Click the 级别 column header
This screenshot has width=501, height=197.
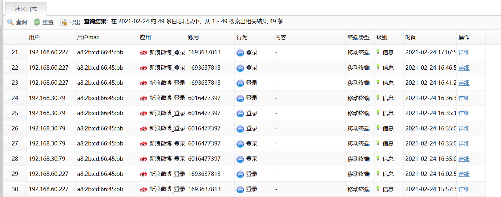tap(382, 37)
